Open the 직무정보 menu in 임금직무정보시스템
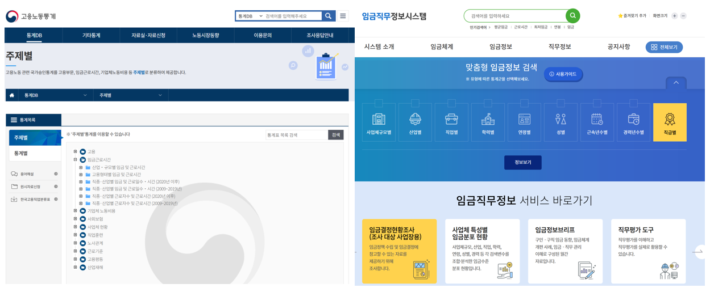The image size is (710, 288). coord(559,46)
